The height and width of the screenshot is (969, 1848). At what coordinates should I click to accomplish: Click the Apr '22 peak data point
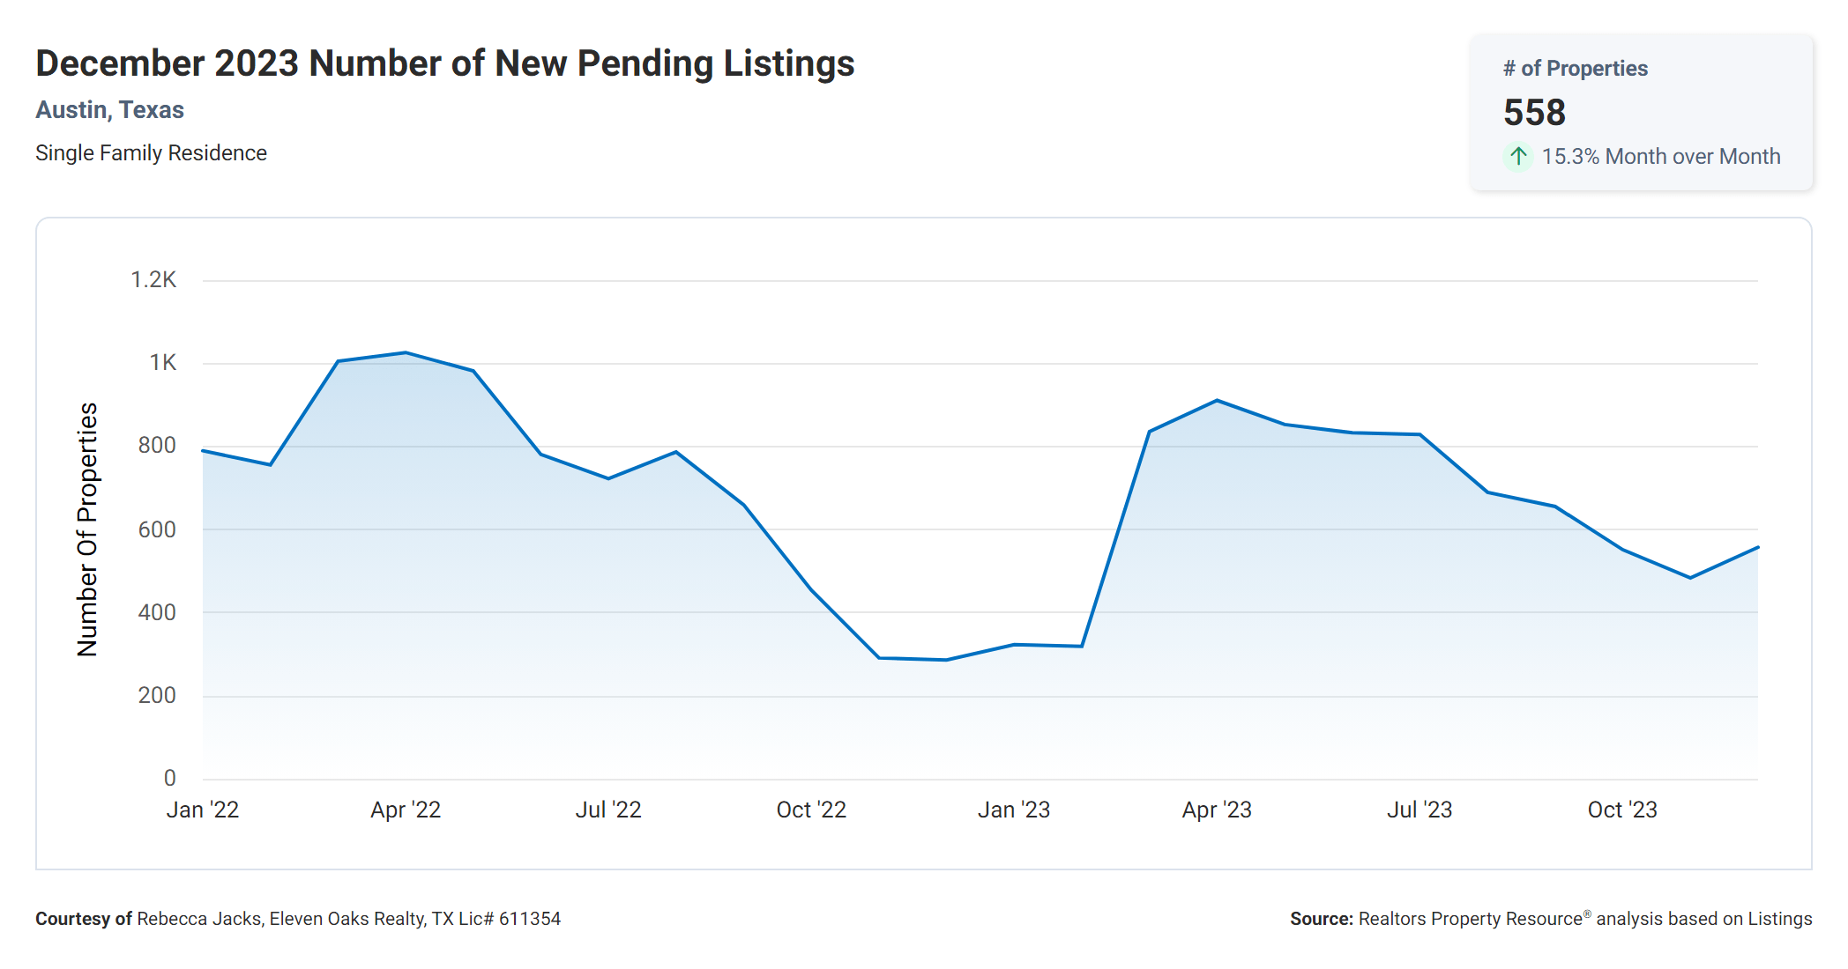pos(406,353)
